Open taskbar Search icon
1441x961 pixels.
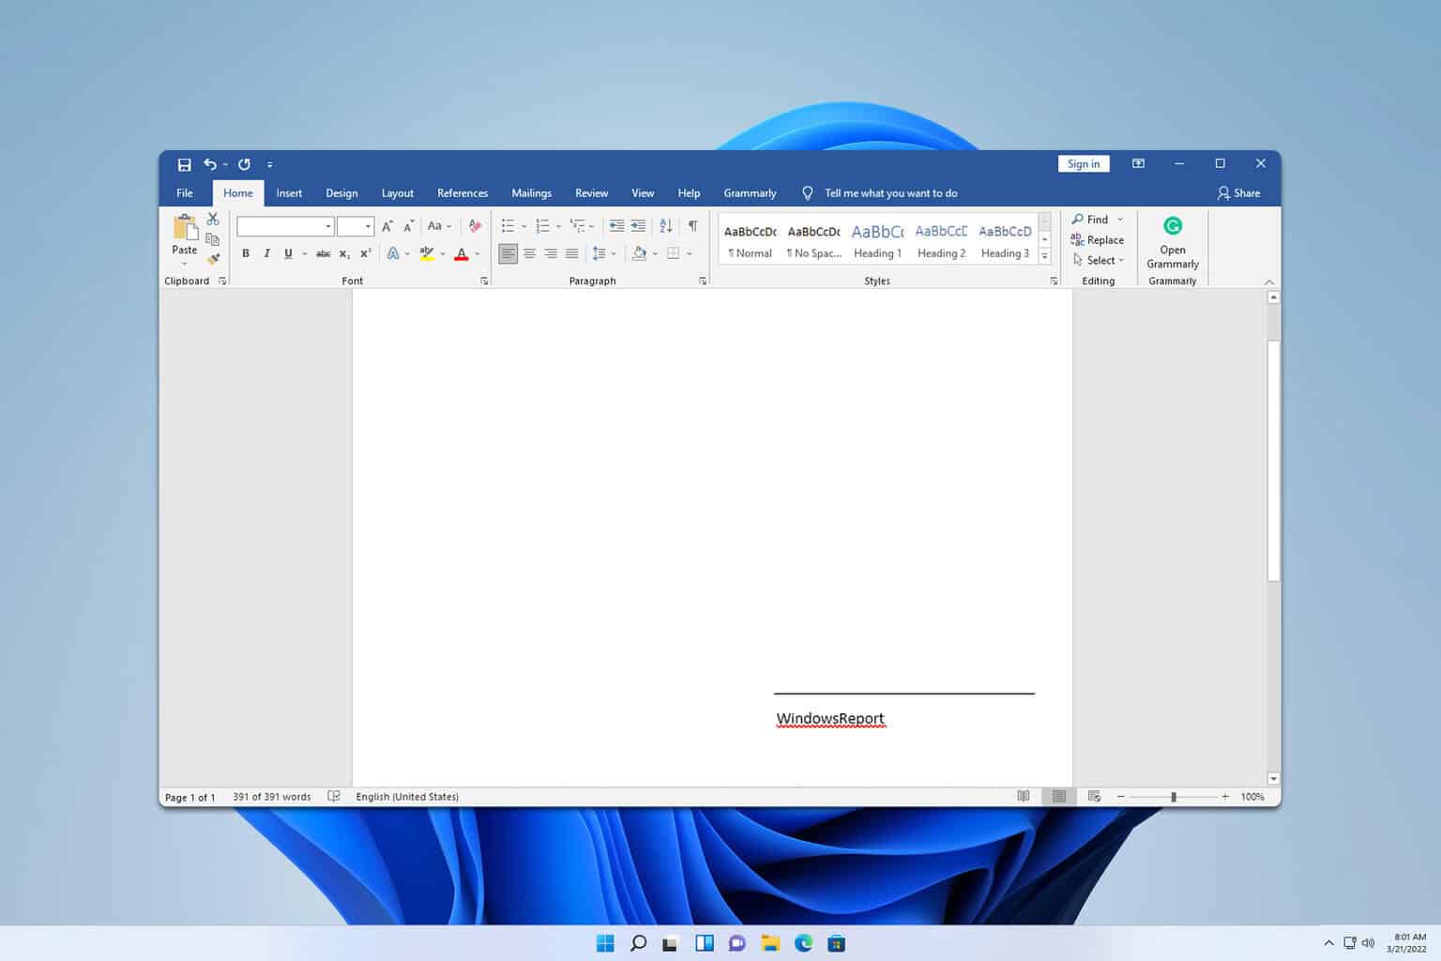point(638,943)
